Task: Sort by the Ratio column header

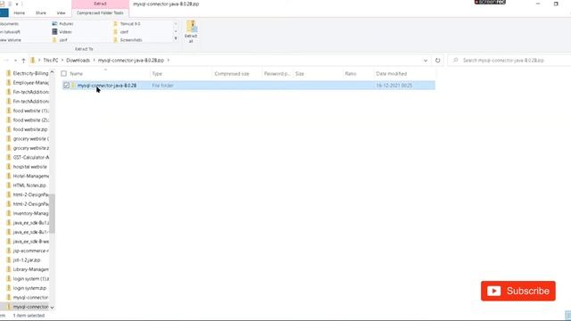Action: 358,73
